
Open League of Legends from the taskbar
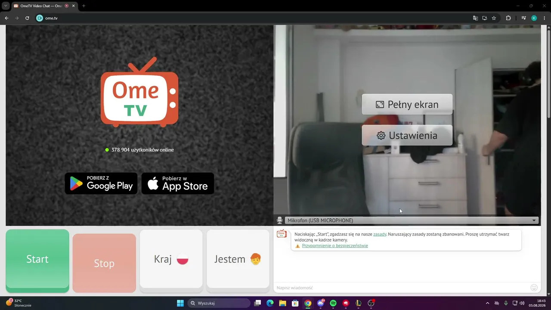(x=359, y=303)
